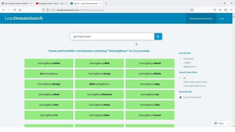Close the Lean Domain Search tab
Screen dimensions: 235x132
pos(101,3)
